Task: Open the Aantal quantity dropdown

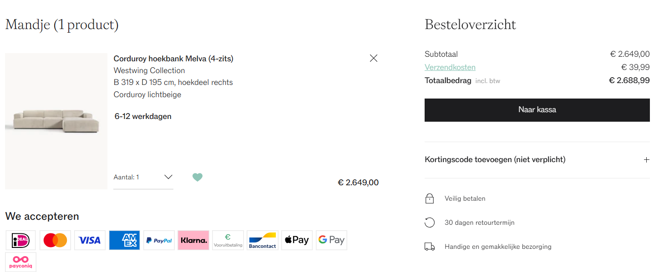Action: coord(143,177)
